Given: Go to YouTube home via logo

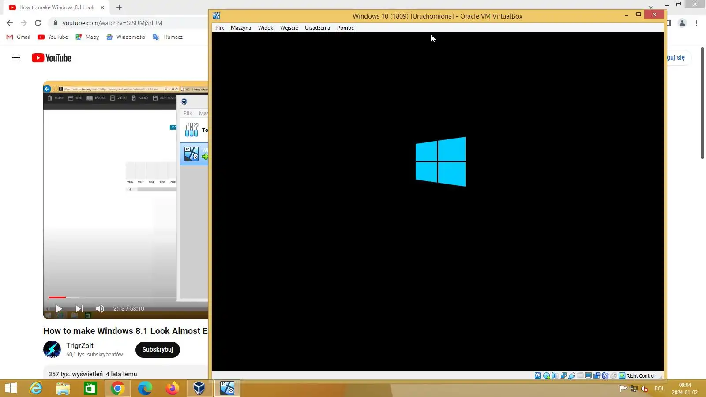Looking at the screenshot, I should (52, 58).
